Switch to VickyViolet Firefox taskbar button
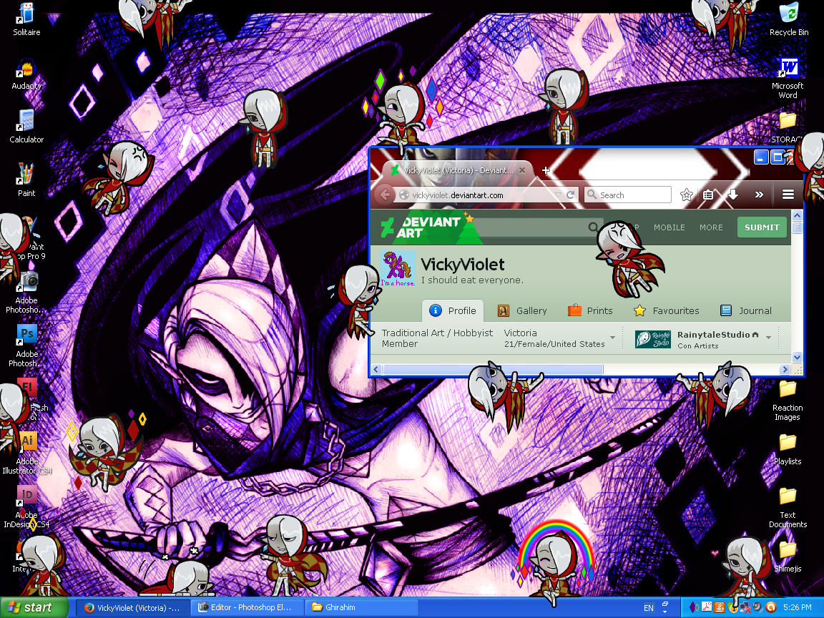The image size is (824, 618). pyautogui.click(x=132, y=607)
